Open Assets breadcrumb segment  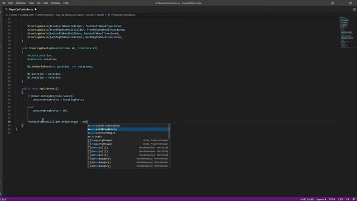[x=90, y=15]
